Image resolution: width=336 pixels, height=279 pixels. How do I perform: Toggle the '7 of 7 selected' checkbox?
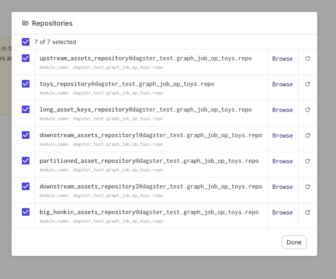tap(26, 42)
